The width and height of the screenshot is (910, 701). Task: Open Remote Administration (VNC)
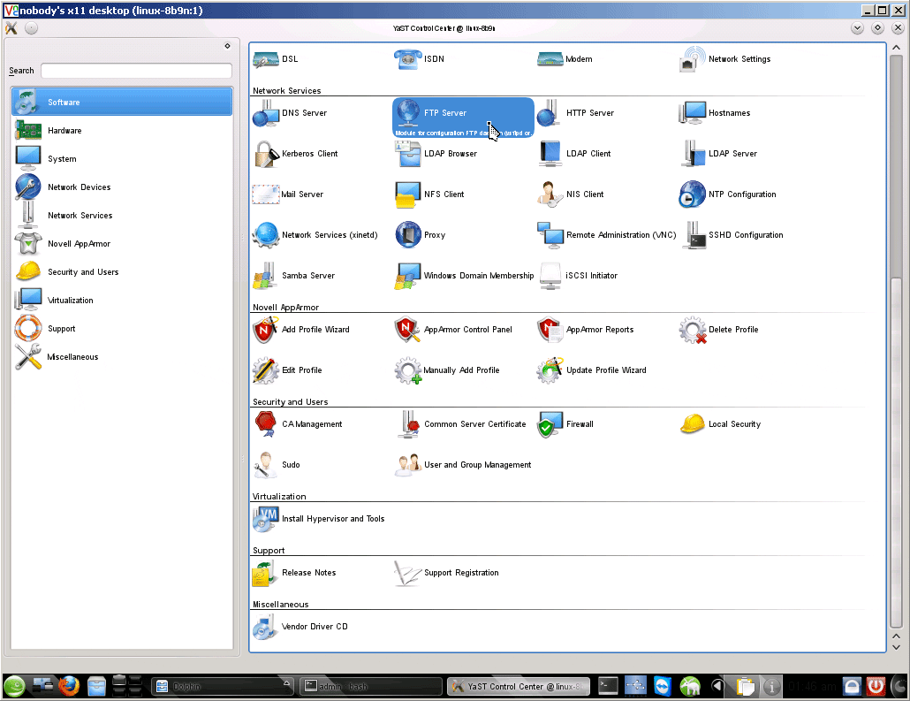coord(606,235)
